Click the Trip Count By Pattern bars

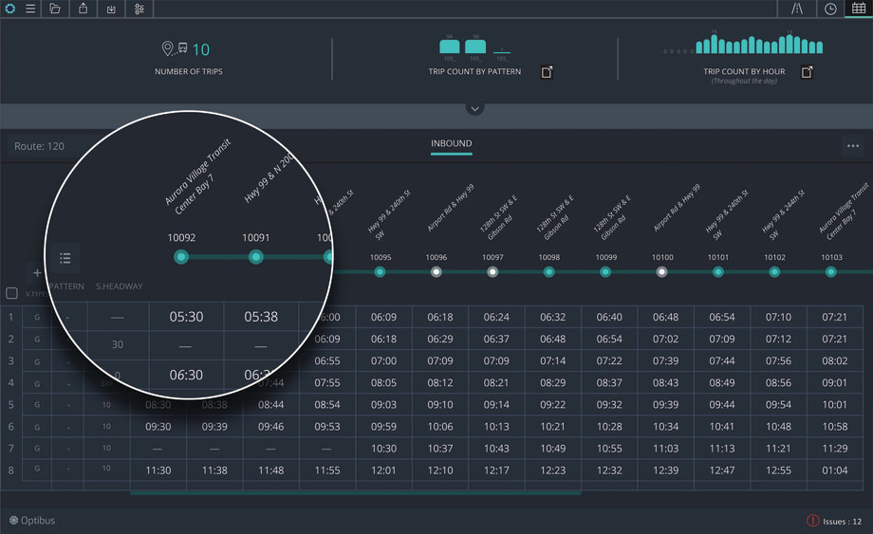474,47
